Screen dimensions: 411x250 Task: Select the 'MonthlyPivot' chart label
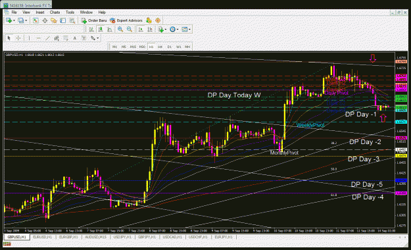284,153
